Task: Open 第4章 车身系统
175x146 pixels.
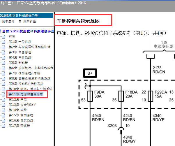Action: pos(20,57)
